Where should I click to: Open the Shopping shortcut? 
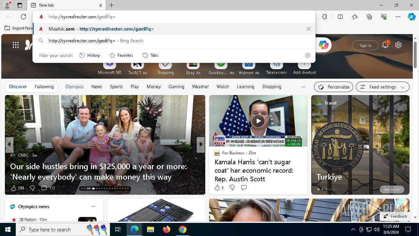click(x=165, y=69)
